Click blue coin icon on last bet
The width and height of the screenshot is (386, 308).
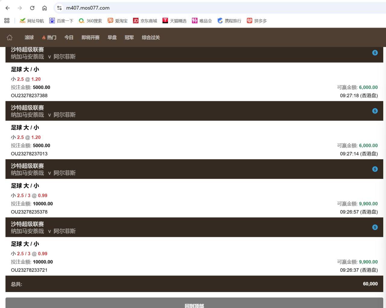375,227
